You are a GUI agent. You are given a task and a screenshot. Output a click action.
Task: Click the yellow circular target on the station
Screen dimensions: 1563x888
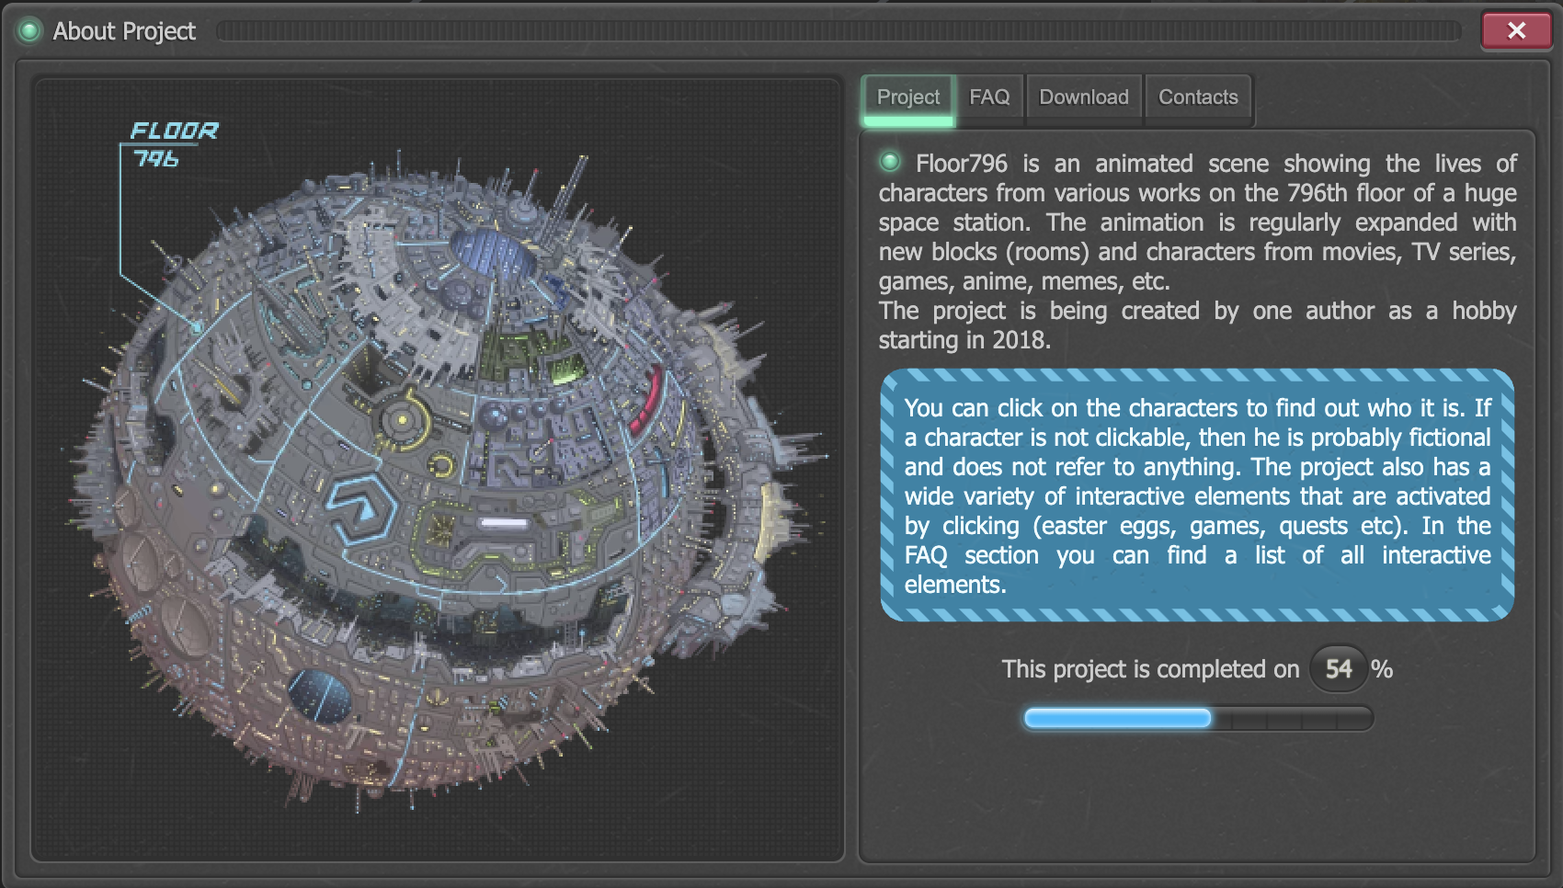coord(402,420)
